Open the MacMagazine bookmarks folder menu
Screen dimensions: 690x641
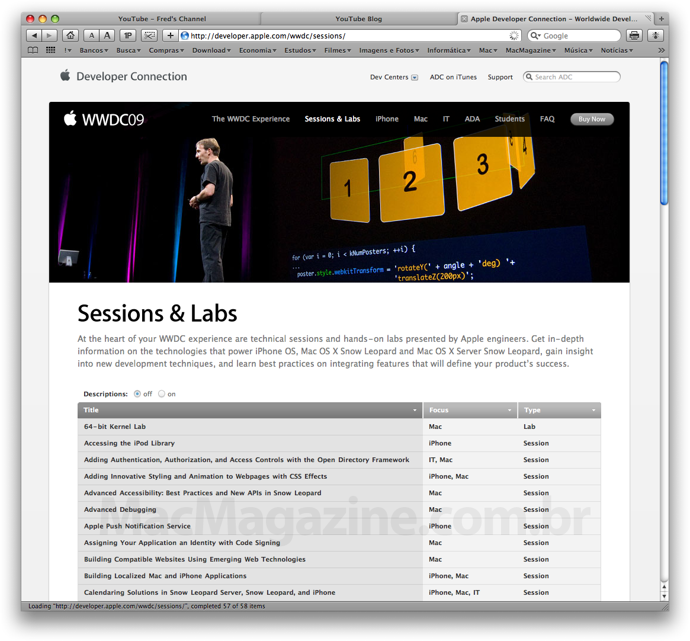coord(531,50)
